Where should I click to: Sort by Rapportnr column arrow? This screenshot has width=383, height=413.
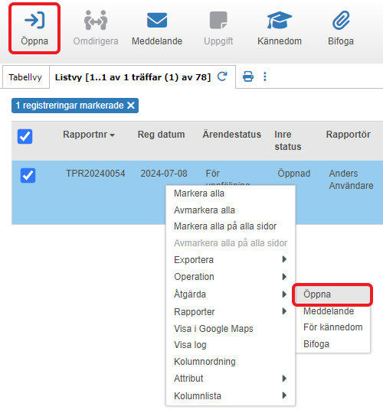(x=113, y=135)
